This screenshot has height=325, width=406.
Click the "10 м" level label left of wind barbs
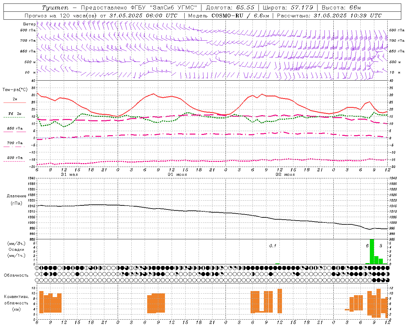pos(30,72)
